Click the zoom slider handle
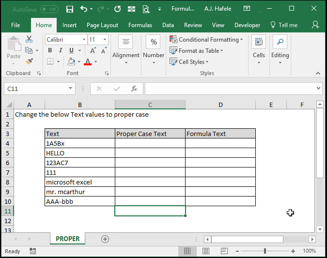The width and height of the screenshot is (327, 258). tap(265, 251)
